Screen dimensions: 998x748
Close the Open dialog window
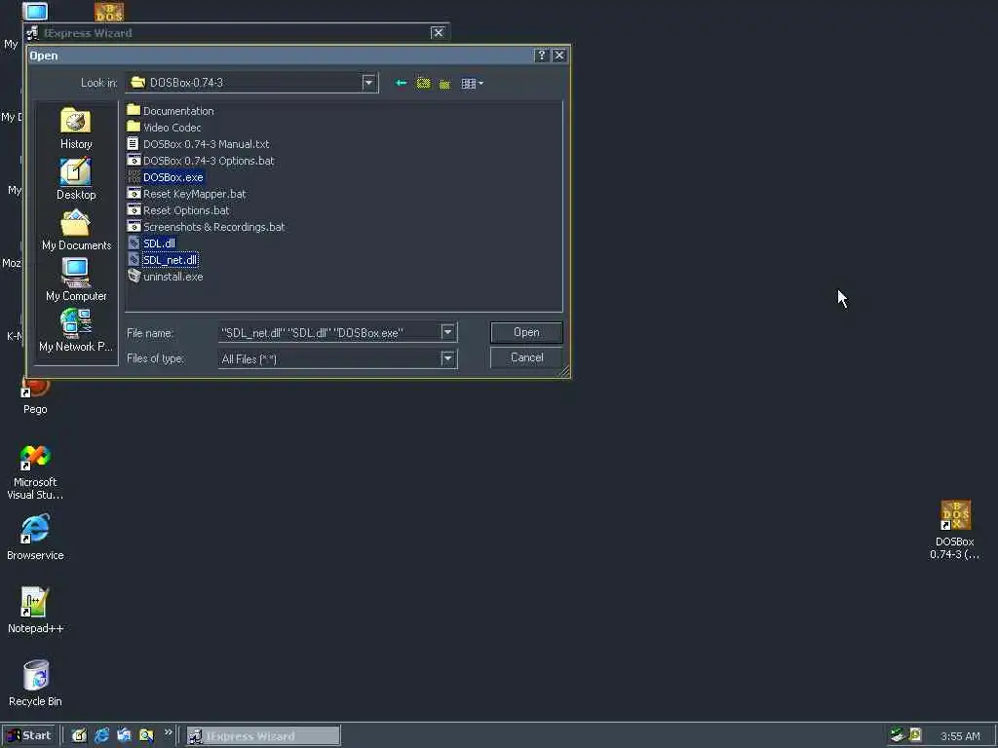coord(558,56)
